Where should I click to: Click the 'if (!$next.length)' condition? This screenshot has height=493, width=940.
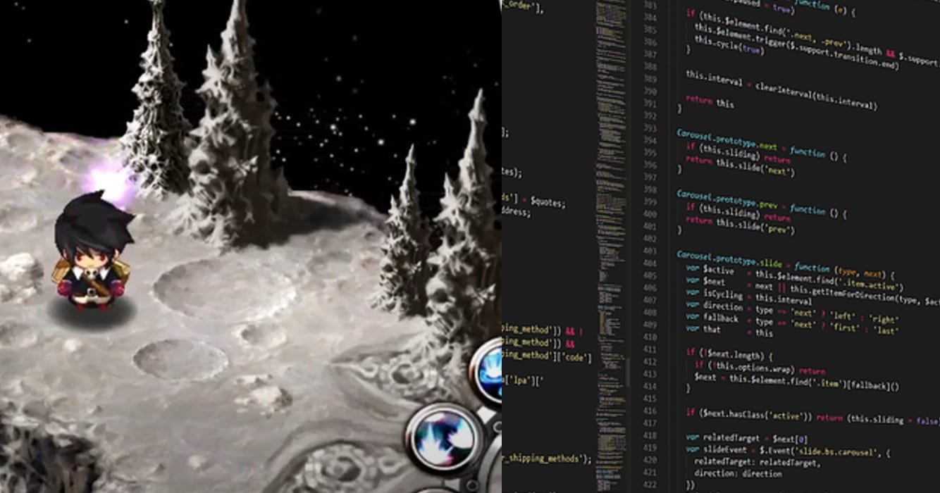click(729, 354)
